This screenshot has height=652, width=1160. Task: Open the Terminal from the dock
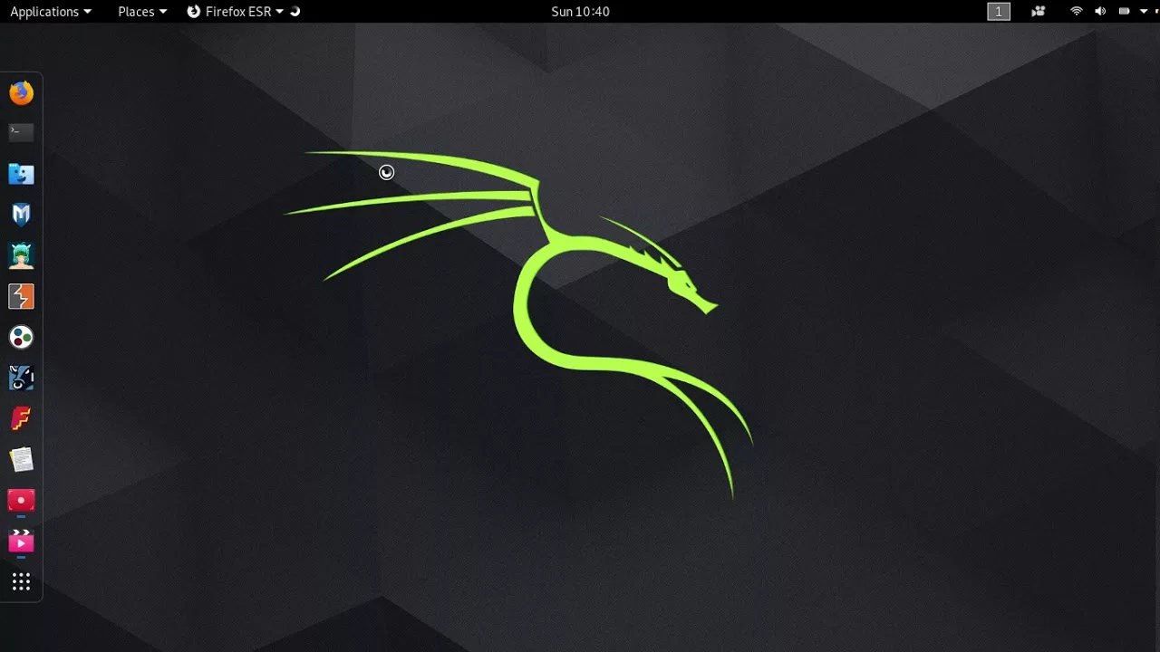click(x=21, y=133)
